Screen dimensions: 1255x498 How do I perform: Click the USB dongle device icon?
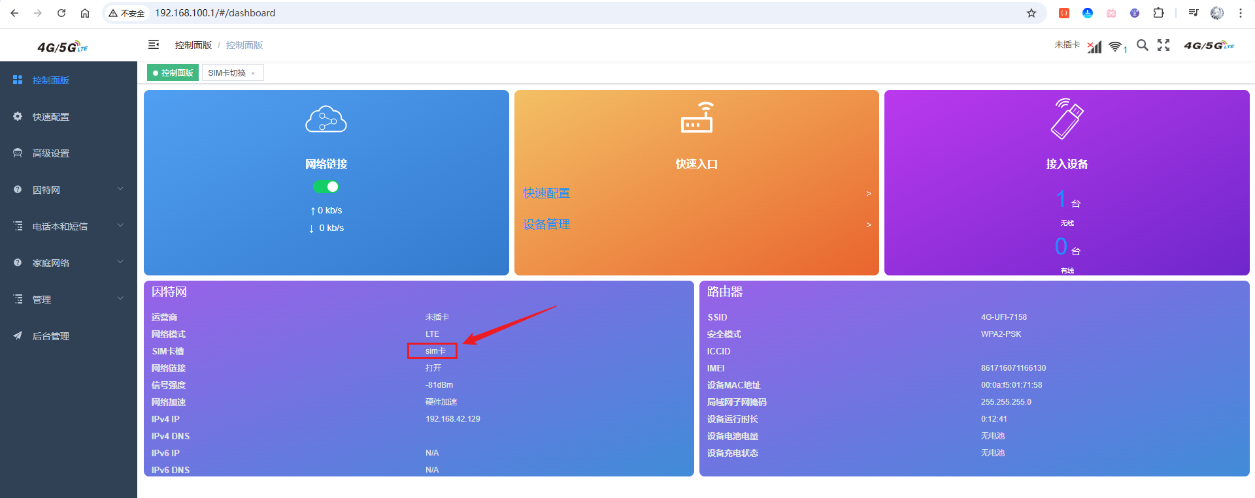coord(1067,119)
